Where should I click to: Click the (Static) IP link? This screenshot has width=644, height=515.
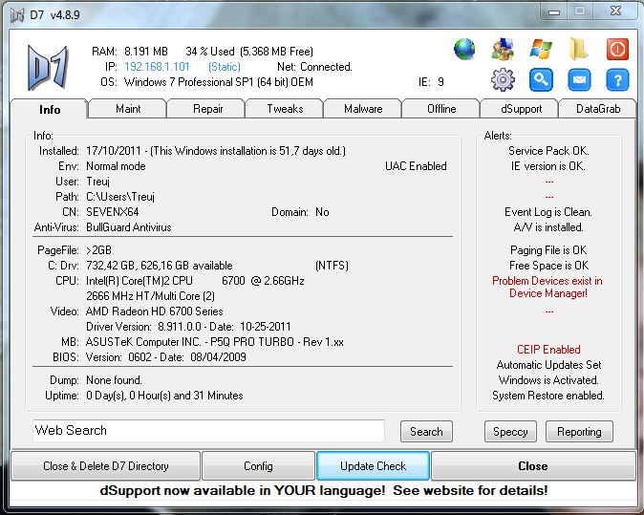click(x=225, y=67)
